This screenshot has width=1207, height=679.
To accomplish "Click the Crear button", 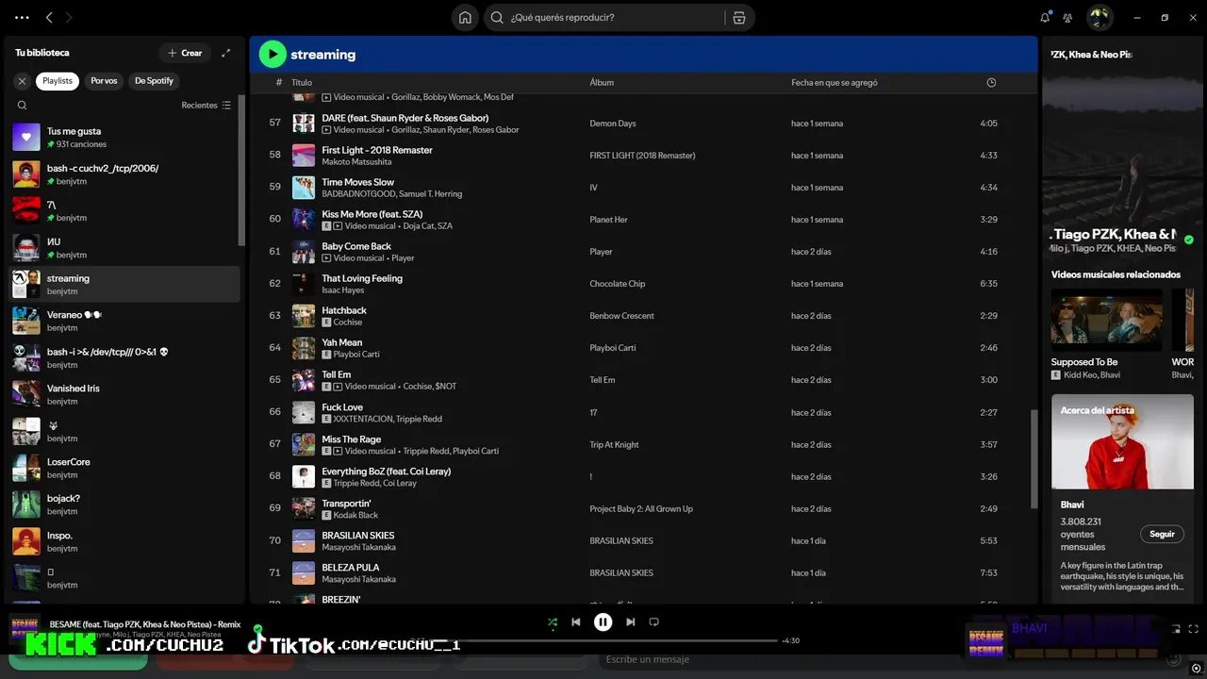I will [x=185, y=53].
